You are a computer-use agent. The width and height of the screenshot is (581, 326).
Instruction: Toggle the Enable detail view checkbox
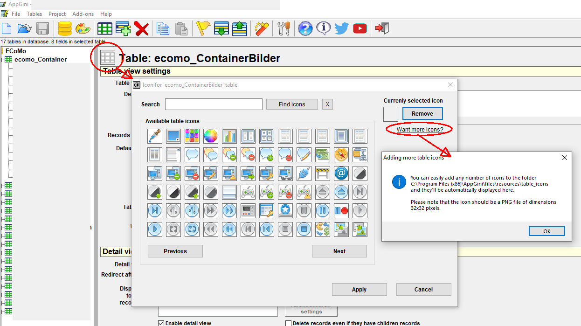point(161,323)
